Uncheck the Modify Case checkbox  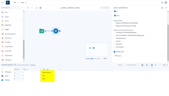pyautogui.click(x=114, y=52)
